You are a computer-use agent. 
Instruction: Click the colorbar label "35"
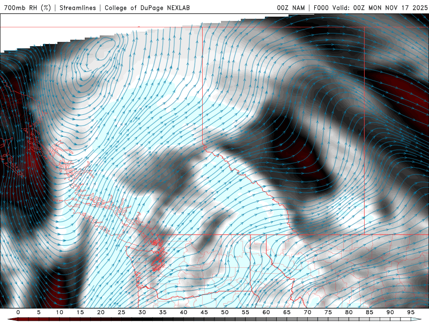point(163,312)
